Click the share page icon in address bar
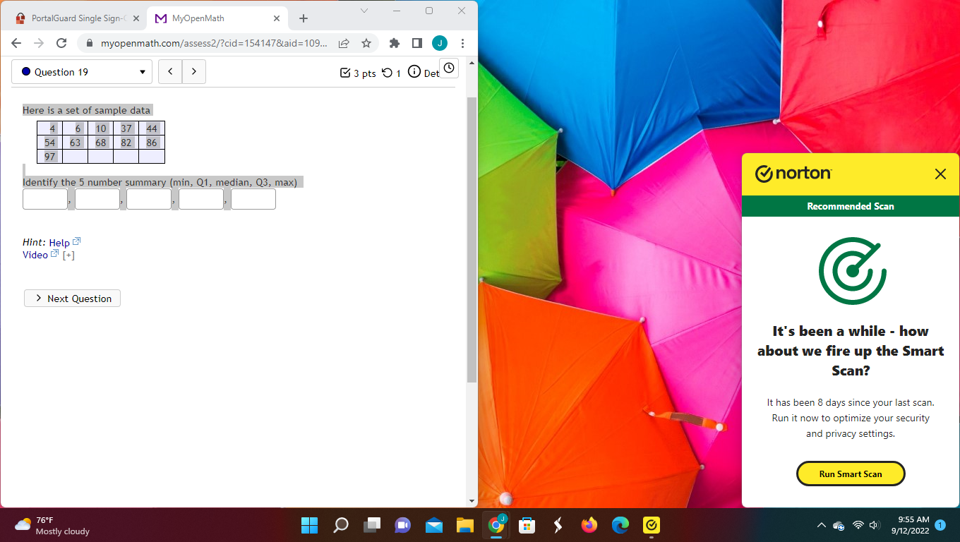960x542 pixels. 344,44
